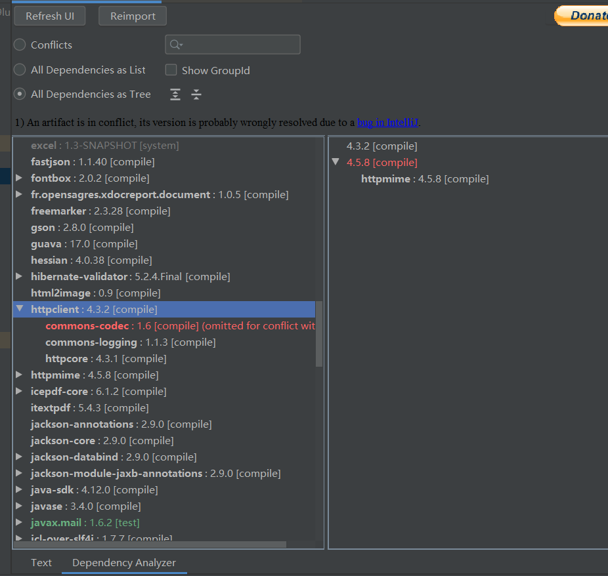The image size is (608, 576).
Task: Open the bug in IntelliJ link
Action: click(388, 123)
